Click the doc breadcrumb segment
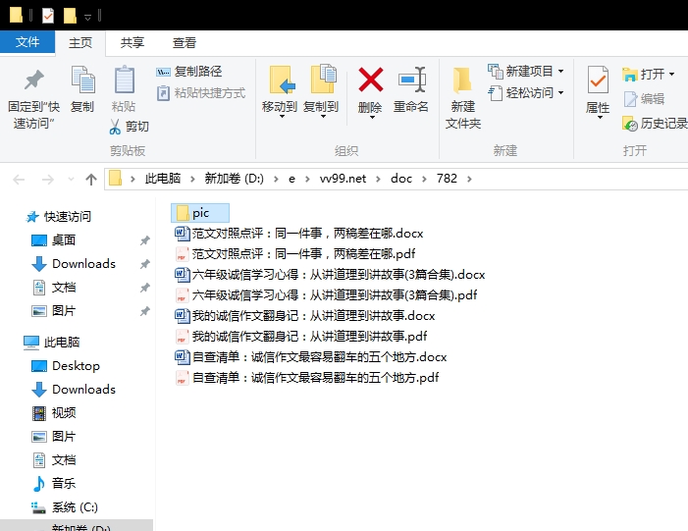The width and height of the screenshot is (688, 531). [401, 179]
